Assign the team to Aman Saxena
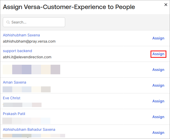Screen dimensions: 170x139 click(158, 85)
